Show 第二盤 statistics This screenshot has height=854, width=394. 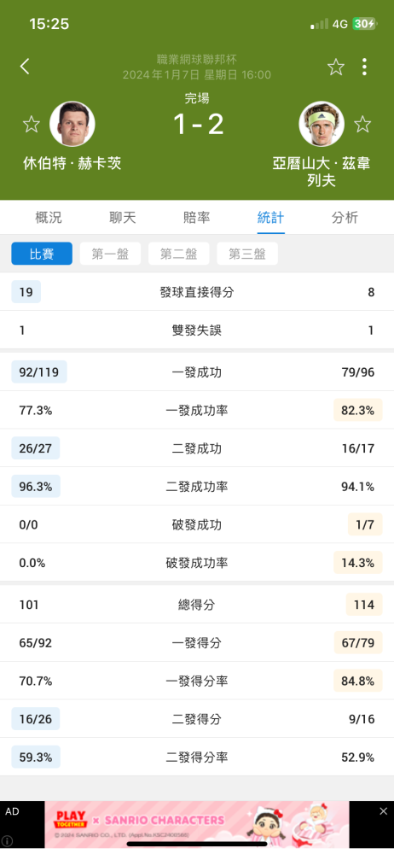click(x=178, y=254)
